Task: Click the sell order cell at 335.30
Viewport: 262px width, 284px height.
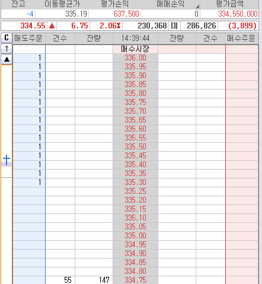Action: [29, 183]
